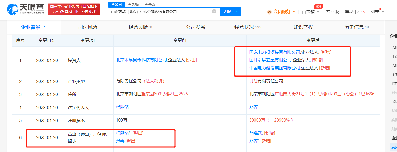
Task: Click 其他有限责任公司 after-change text
Action: [x=266, y=81]
